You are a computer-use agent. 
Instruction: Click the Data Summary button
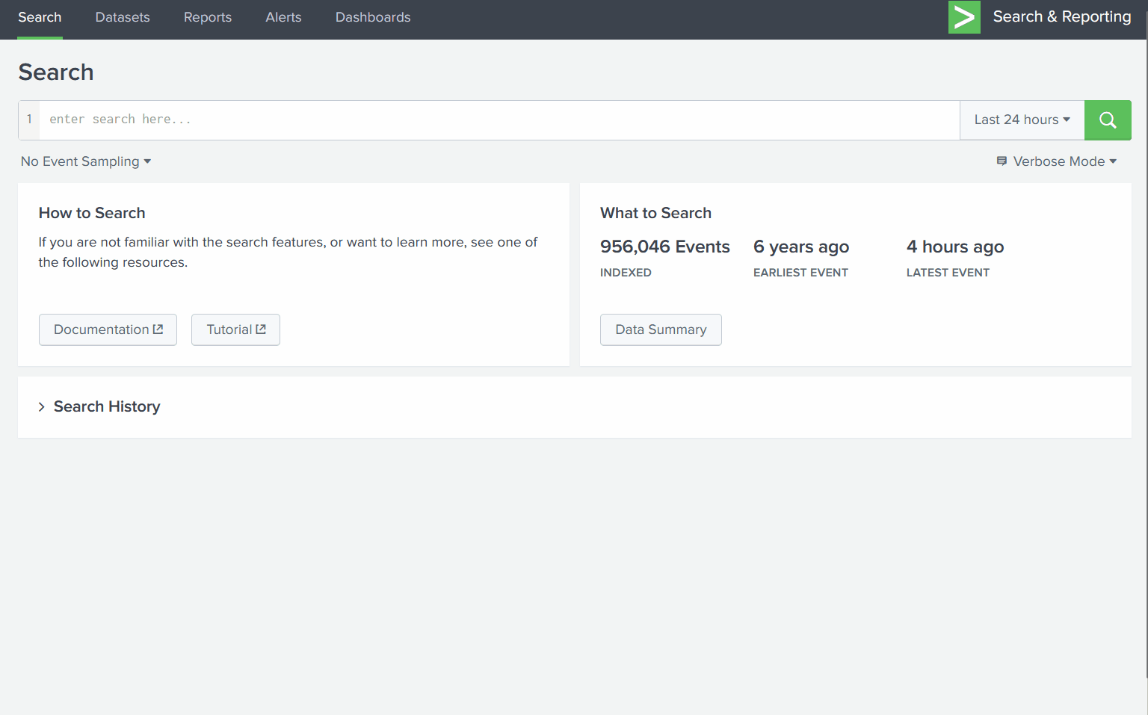pyautogui.click(x=660, y=329)
